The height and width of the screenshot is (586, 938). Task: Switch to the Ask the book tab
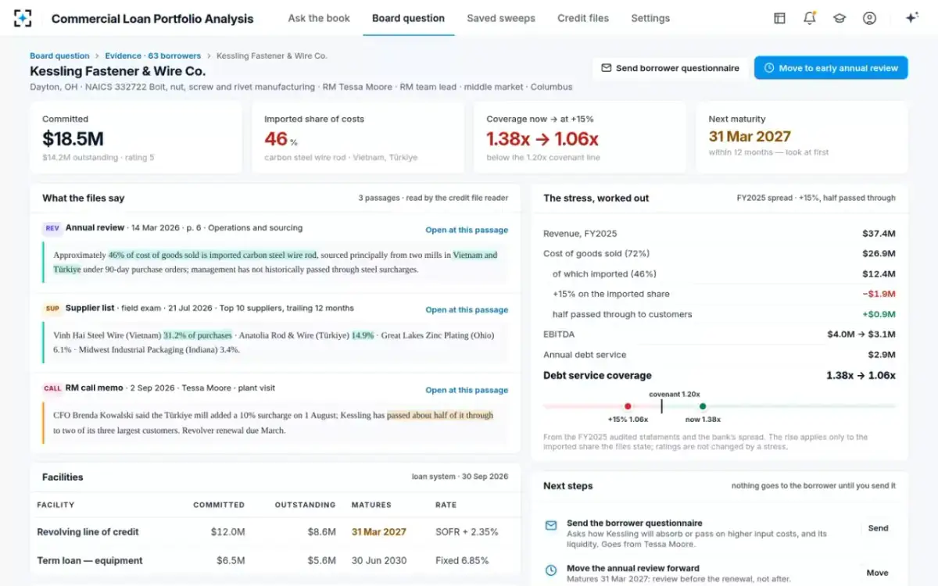(x=319, y=18)
